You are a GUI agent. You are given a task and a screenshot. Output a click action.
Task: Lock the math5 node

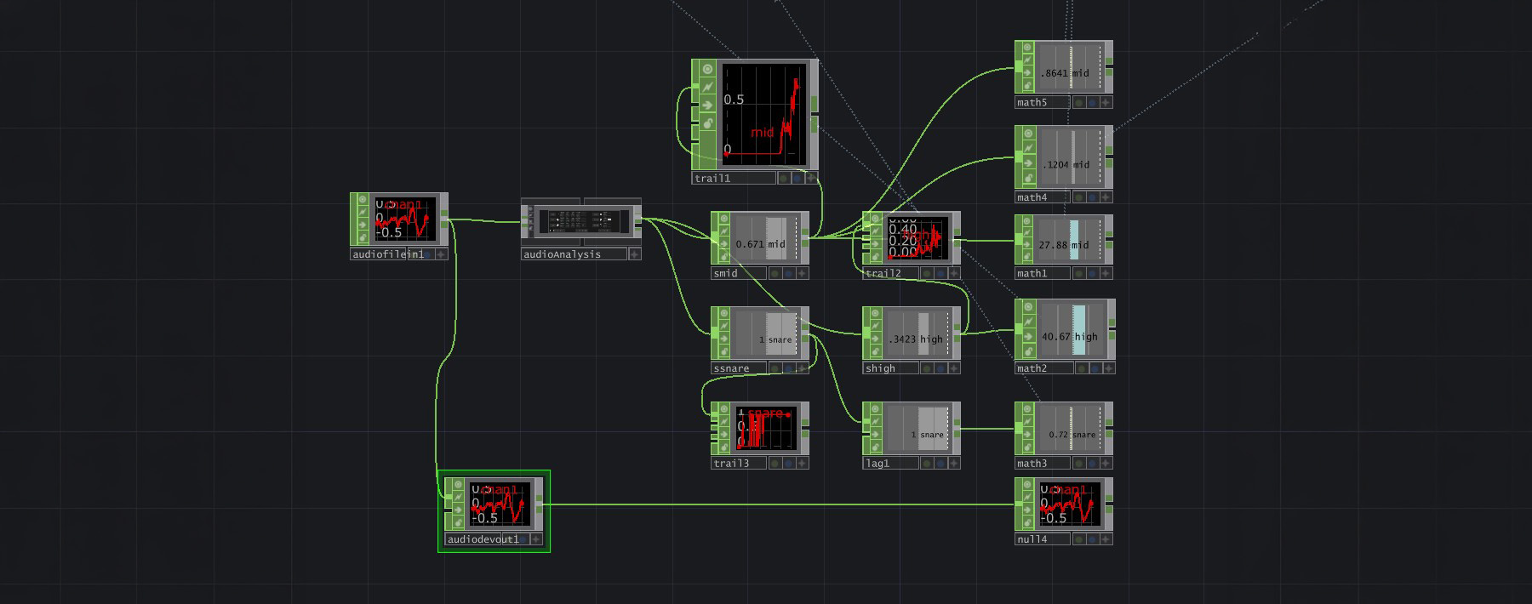(x=1028, y=85)
